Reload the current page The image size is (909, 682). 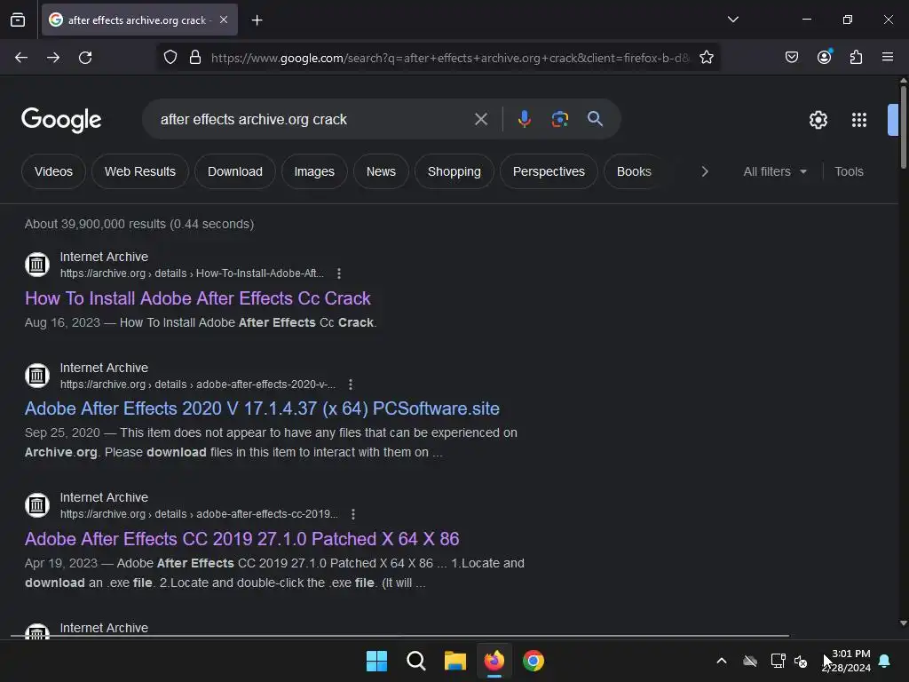coord(85,58)
